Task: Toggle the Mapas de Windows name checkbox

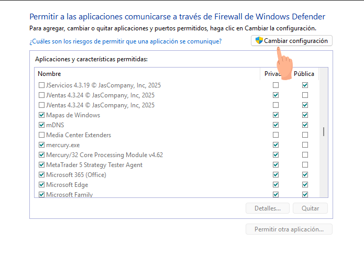Action: click(x=41, y=115)
